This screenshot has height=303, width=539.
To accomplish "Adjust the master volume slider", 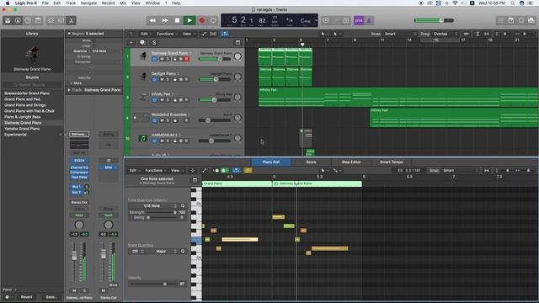I will 435,20.
